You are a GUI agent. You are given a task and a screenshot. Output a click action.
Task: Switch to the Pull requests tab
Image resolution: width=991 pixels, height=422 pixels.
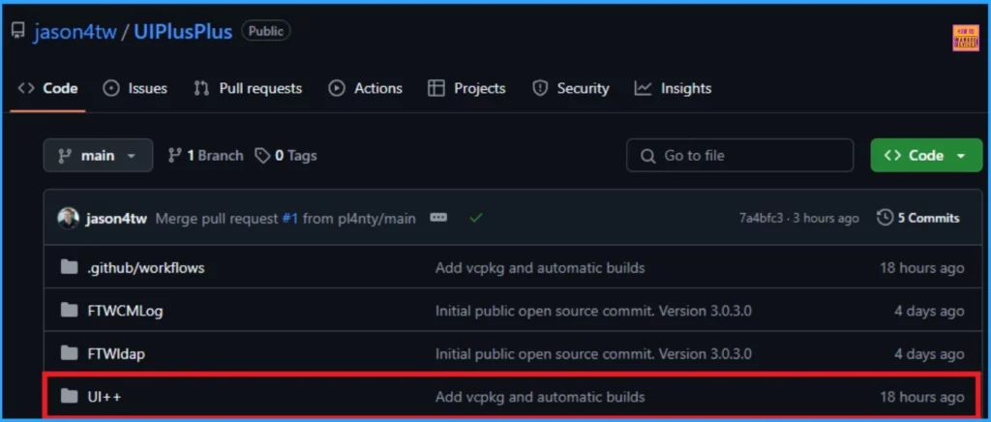pyautogui.click(x=248, y=88)
